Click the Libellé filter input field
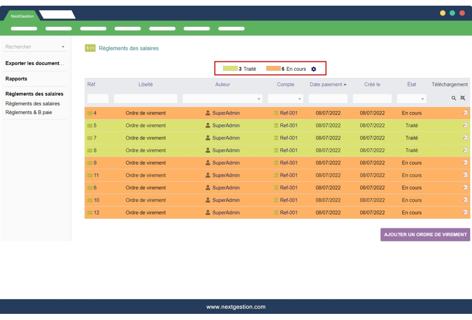472x320 pixels. pos(145,99)
